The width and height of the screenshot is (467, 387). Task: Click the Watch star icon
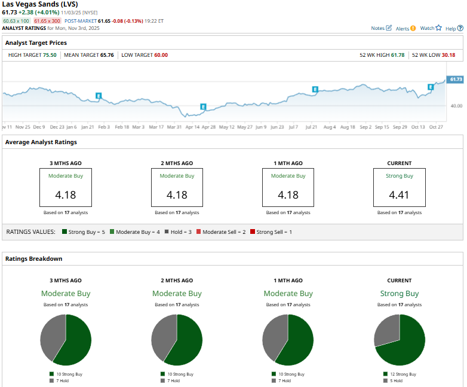click(438, 28)
